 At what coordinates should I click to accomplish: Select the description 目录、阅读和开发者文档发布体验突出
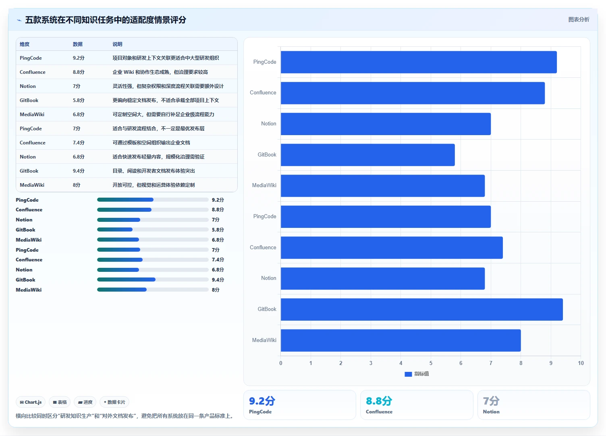pos(154,171)
